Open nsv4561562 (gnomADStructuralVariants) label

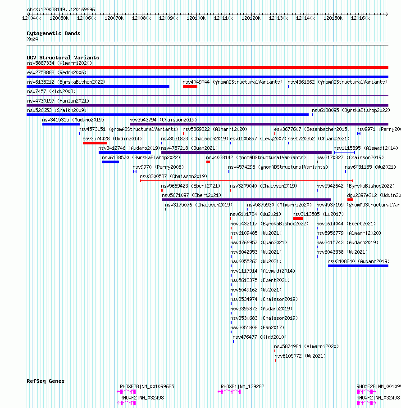pyautogui.click(x=337, y=82)
